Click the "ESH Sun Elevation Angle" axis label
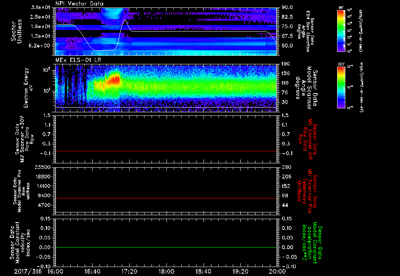Viewport: 400px width, 276px height. [x=306, y=31]
